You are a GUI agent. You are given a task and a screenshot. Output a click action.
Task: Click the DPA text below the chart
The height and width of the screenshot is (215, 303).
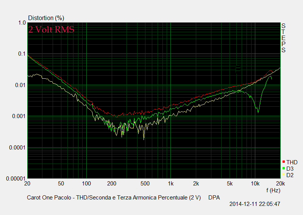(x=214, y=198)
